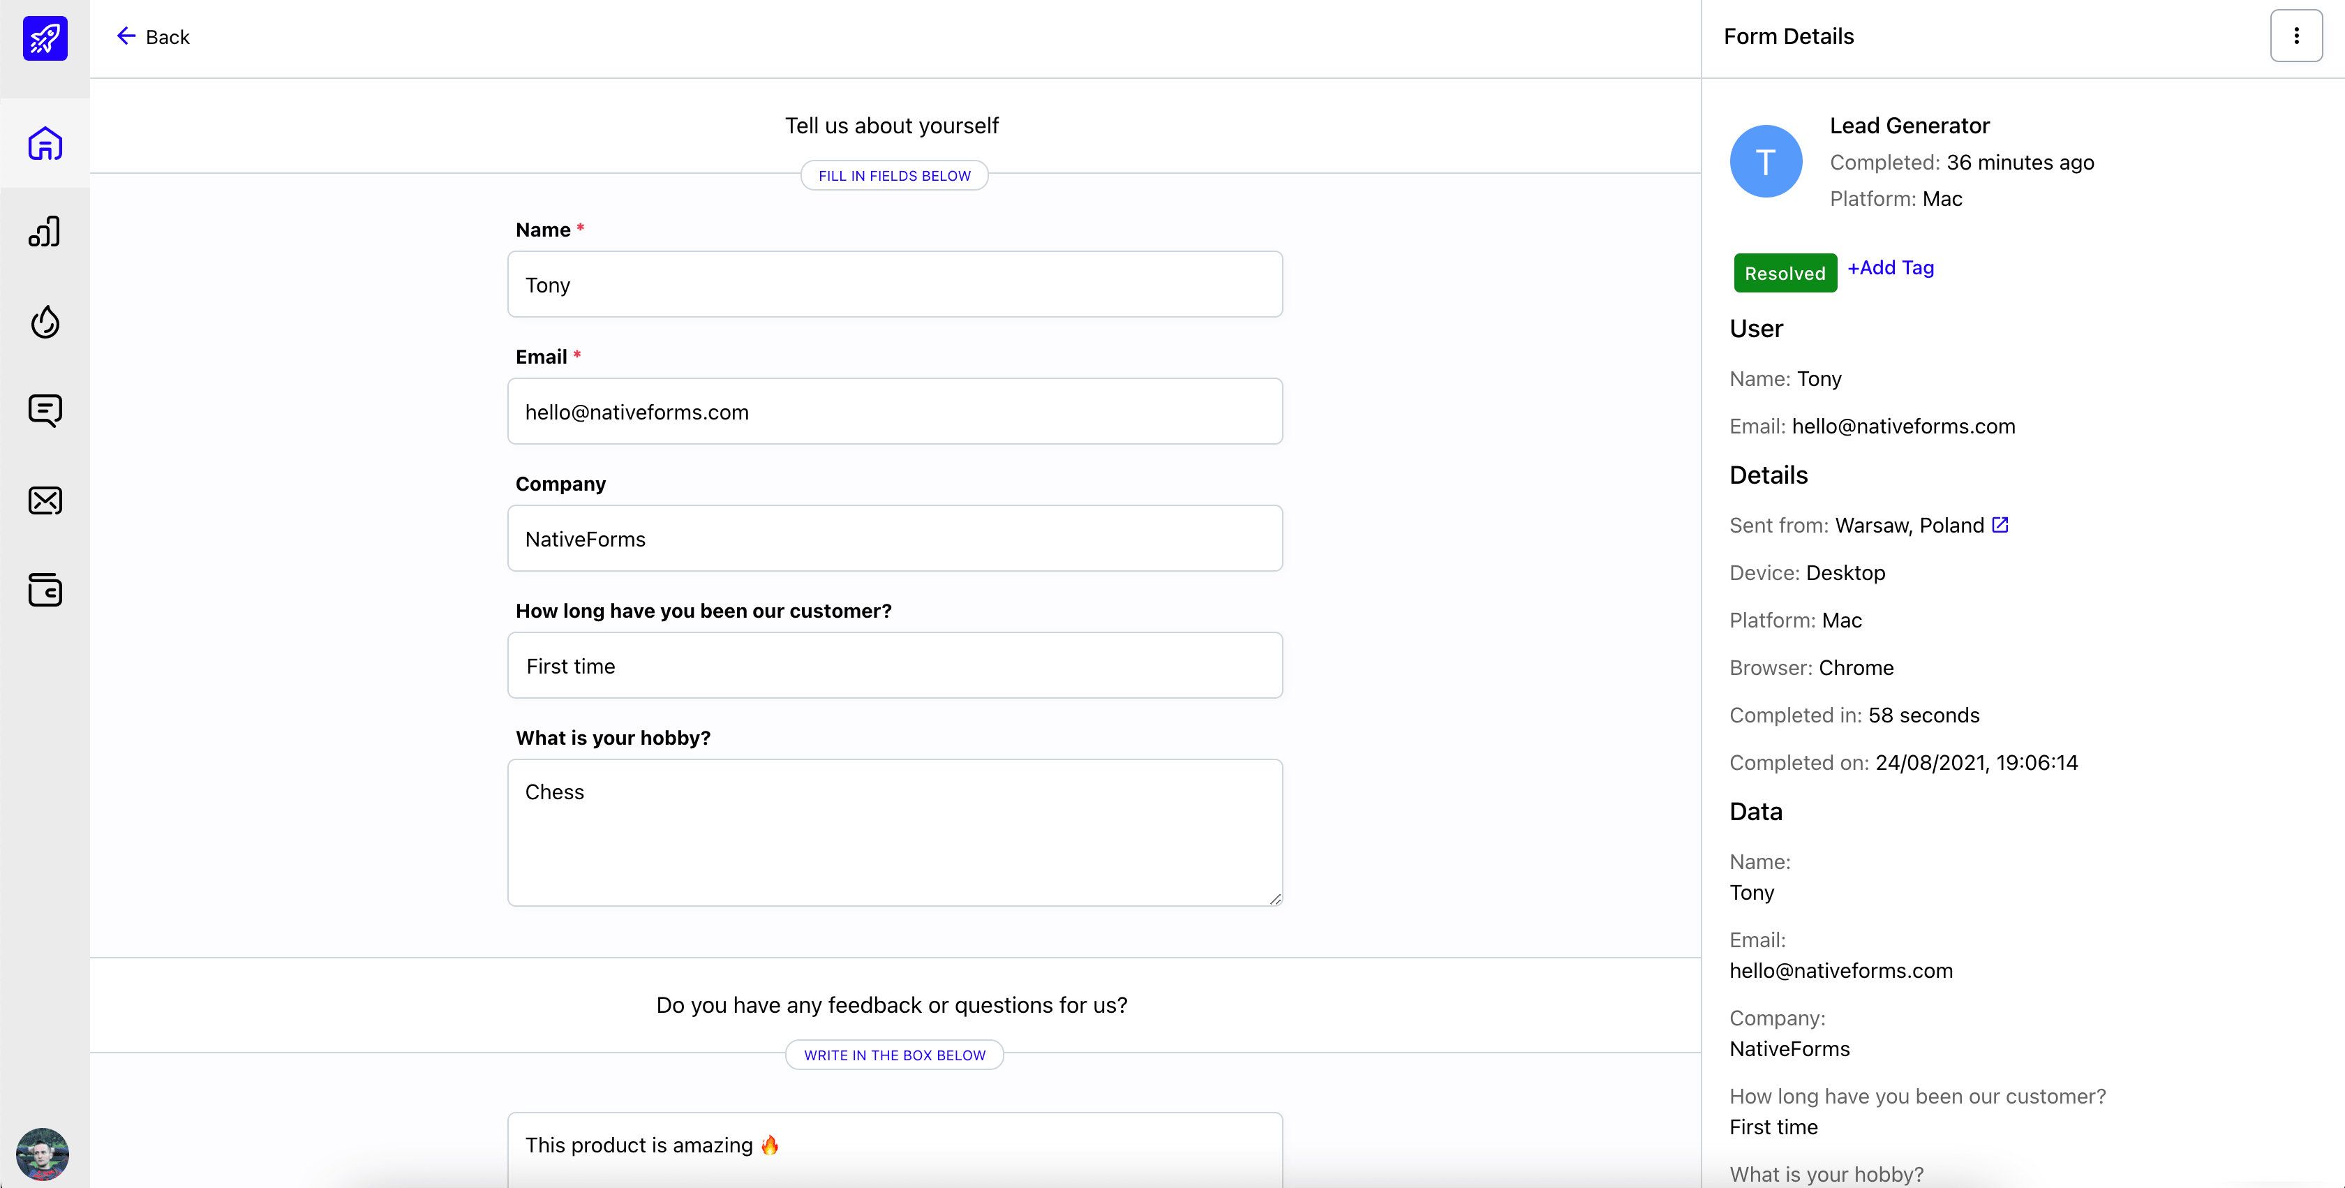
Task: Open the Analytics bar chart icon
Action: pyautogui.click(x=45, y=231)
